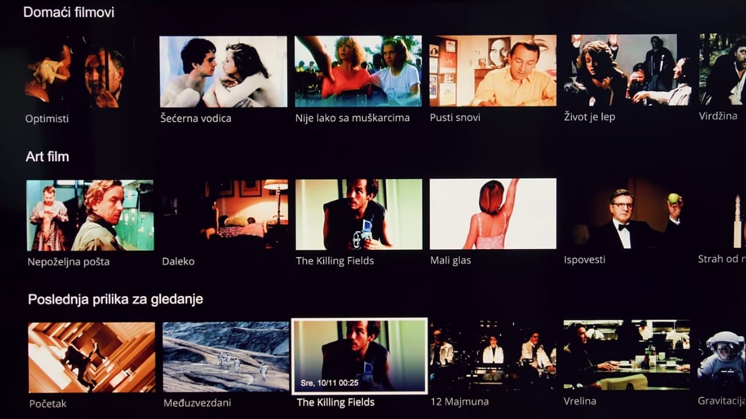
Task: Select the "Međuzvezdani" title
Action: tap(197, 403)
